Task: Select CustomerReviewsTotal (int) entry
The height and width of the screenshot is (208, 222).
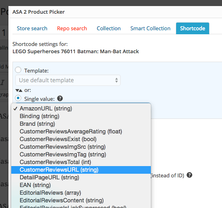Action: (x=81, y=162)
